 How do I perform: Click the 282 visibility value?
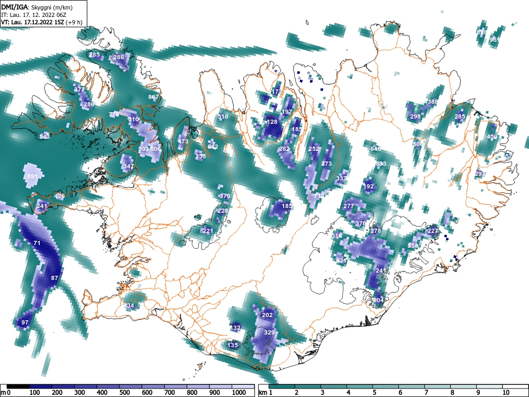285,149
